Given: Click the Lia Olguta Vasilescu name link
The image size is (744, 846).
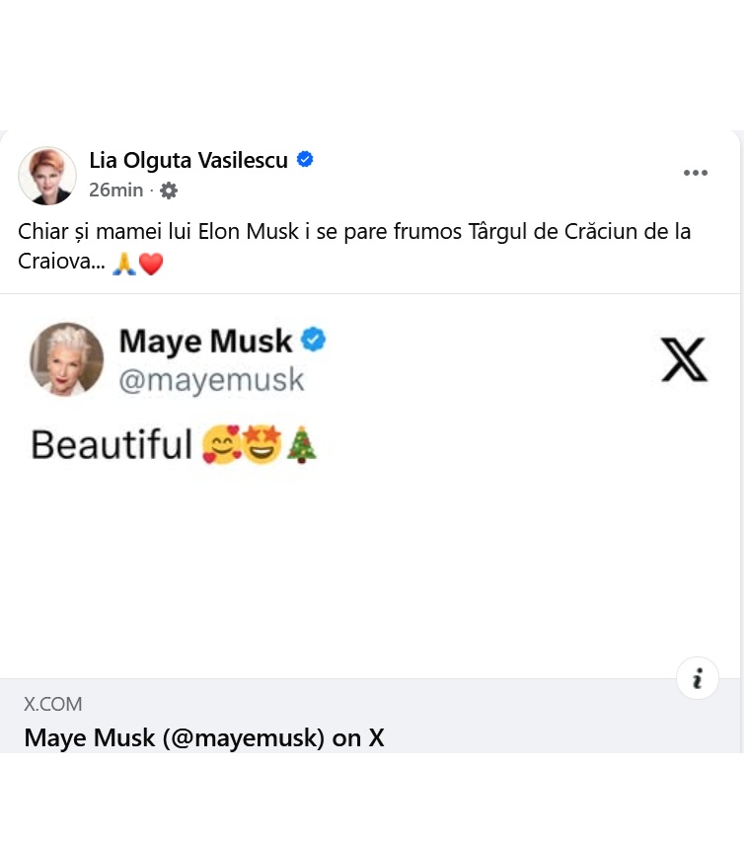Looking at the screenshot, I should [x=188, y=160].
